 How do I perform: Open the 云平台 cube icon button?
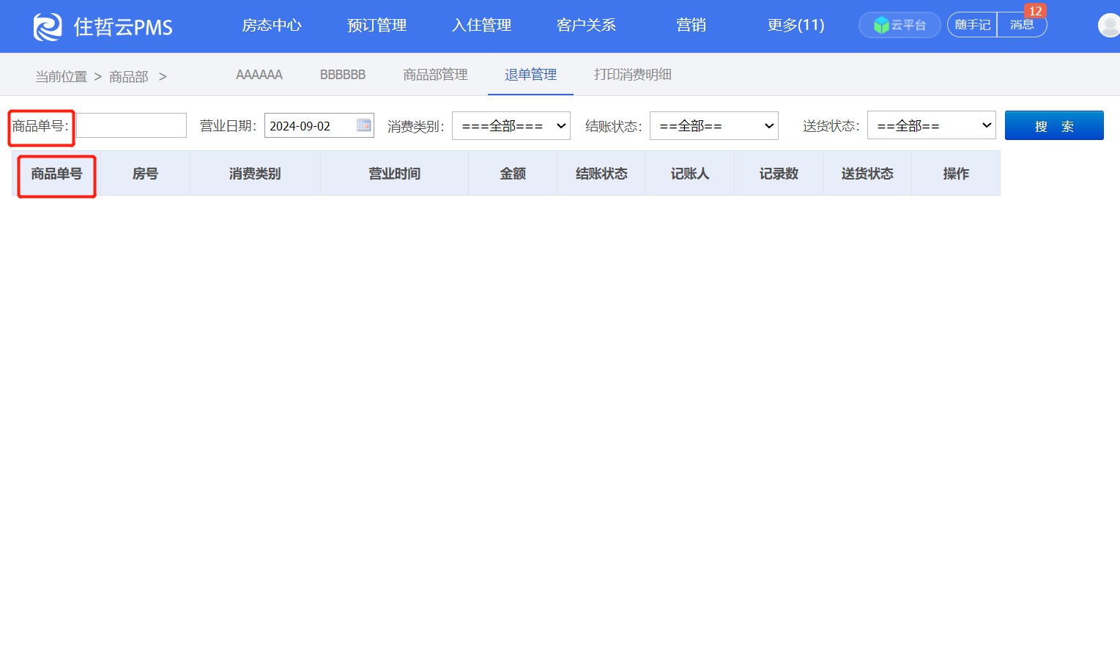click(900, 25)
